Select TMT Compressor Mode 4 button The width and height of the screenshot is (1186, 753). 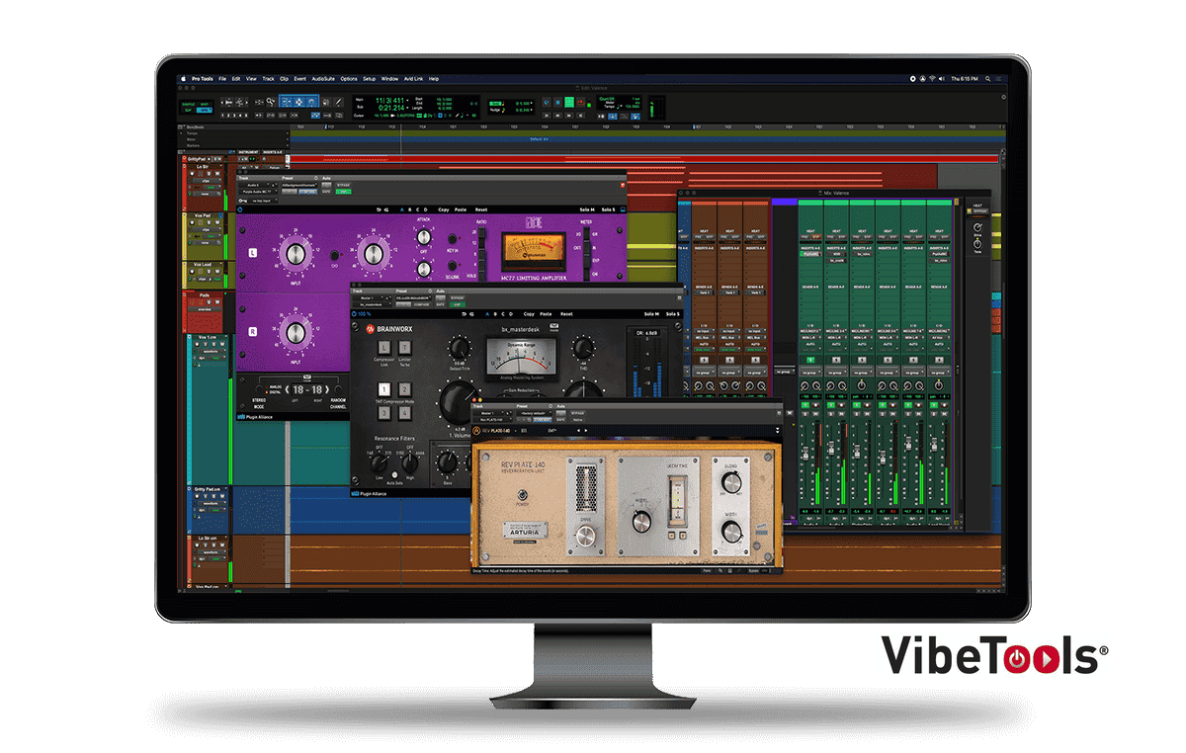pos(405,413)
